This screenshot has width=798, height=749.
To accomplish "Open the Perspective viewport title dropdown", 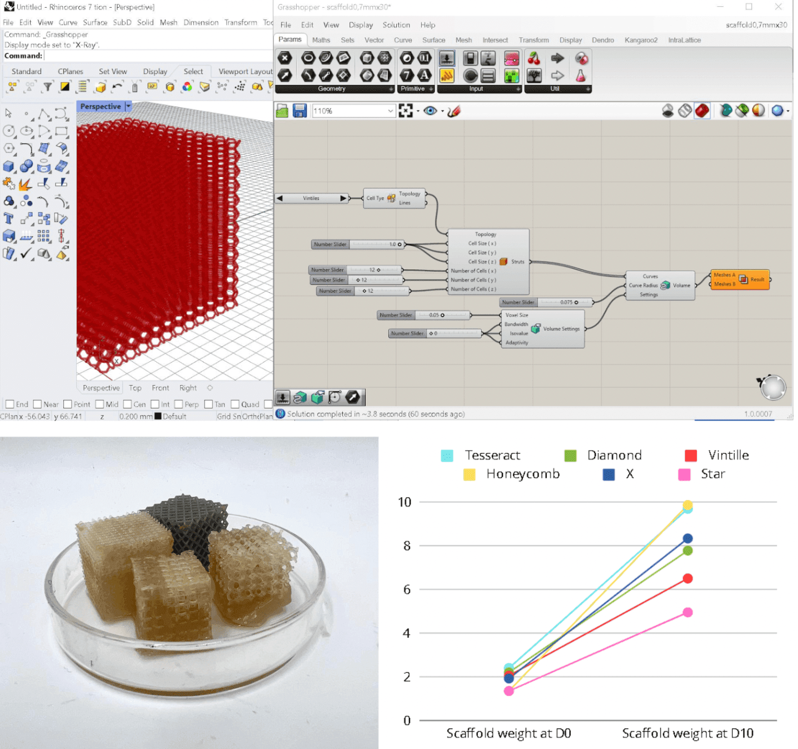I will [128, 106].
